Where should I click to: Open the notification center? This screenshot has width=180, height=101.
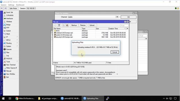pyautogui.click(x=175, y=98)
